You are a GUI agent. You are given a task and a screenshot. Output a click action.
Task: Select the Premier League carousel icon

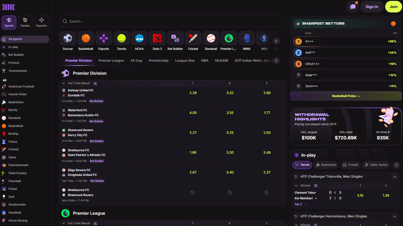pyautogui.click(x=229, y=39)
